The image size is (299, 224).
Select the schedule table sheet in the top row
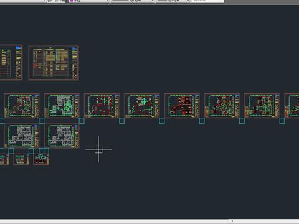[x=54, y=62]
